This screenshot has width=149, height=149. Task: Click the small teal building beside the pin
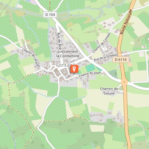pos(79,72)
